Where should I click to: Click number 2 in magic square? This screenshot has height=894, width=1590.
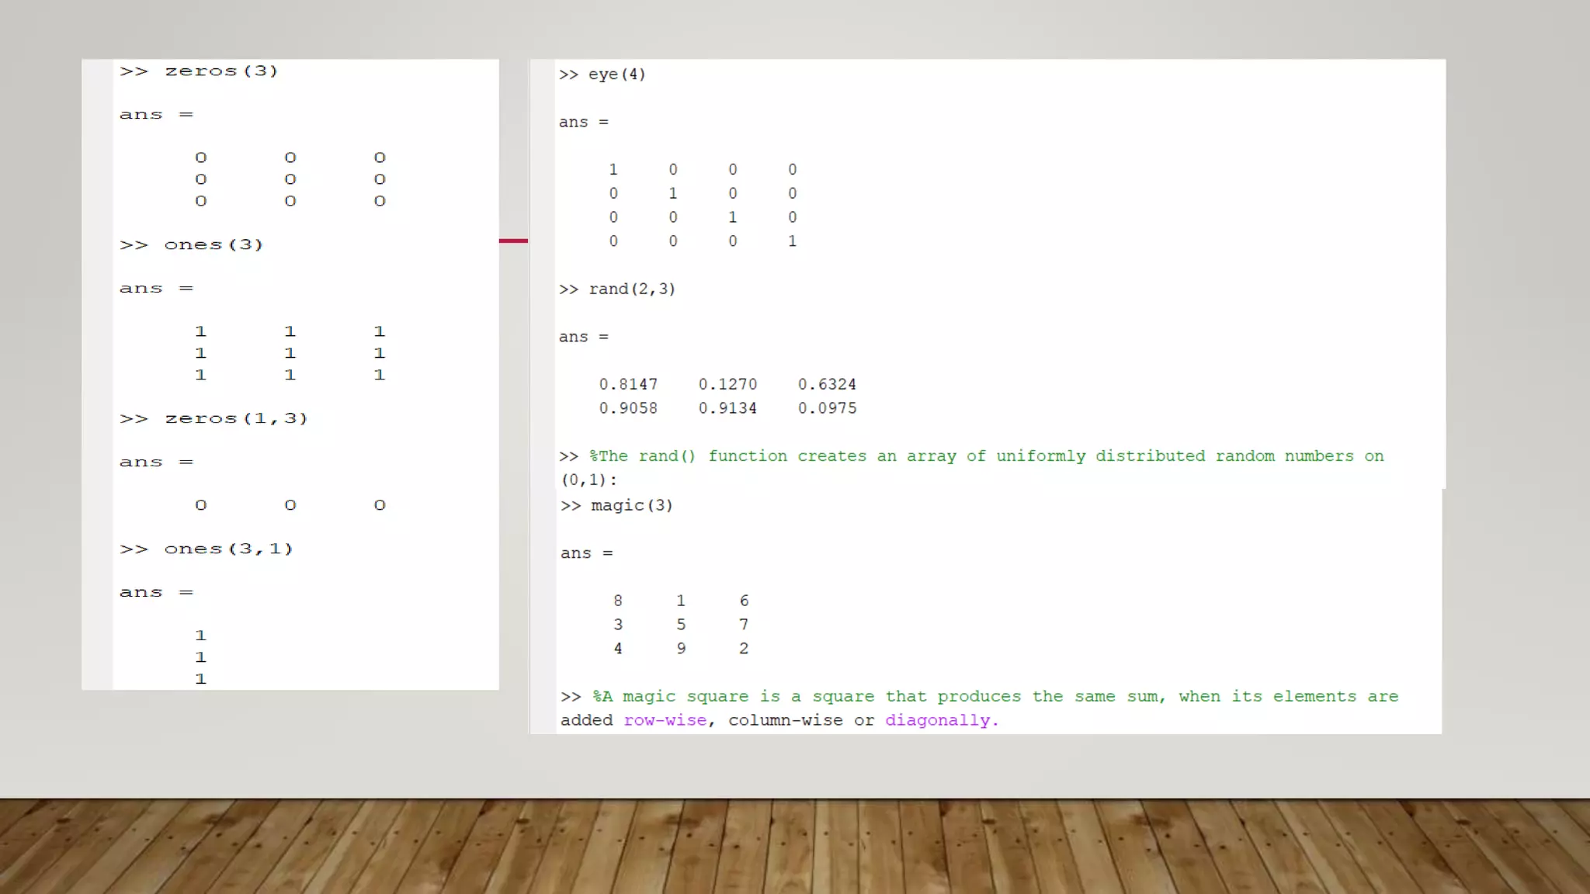[x=744, y=649]
